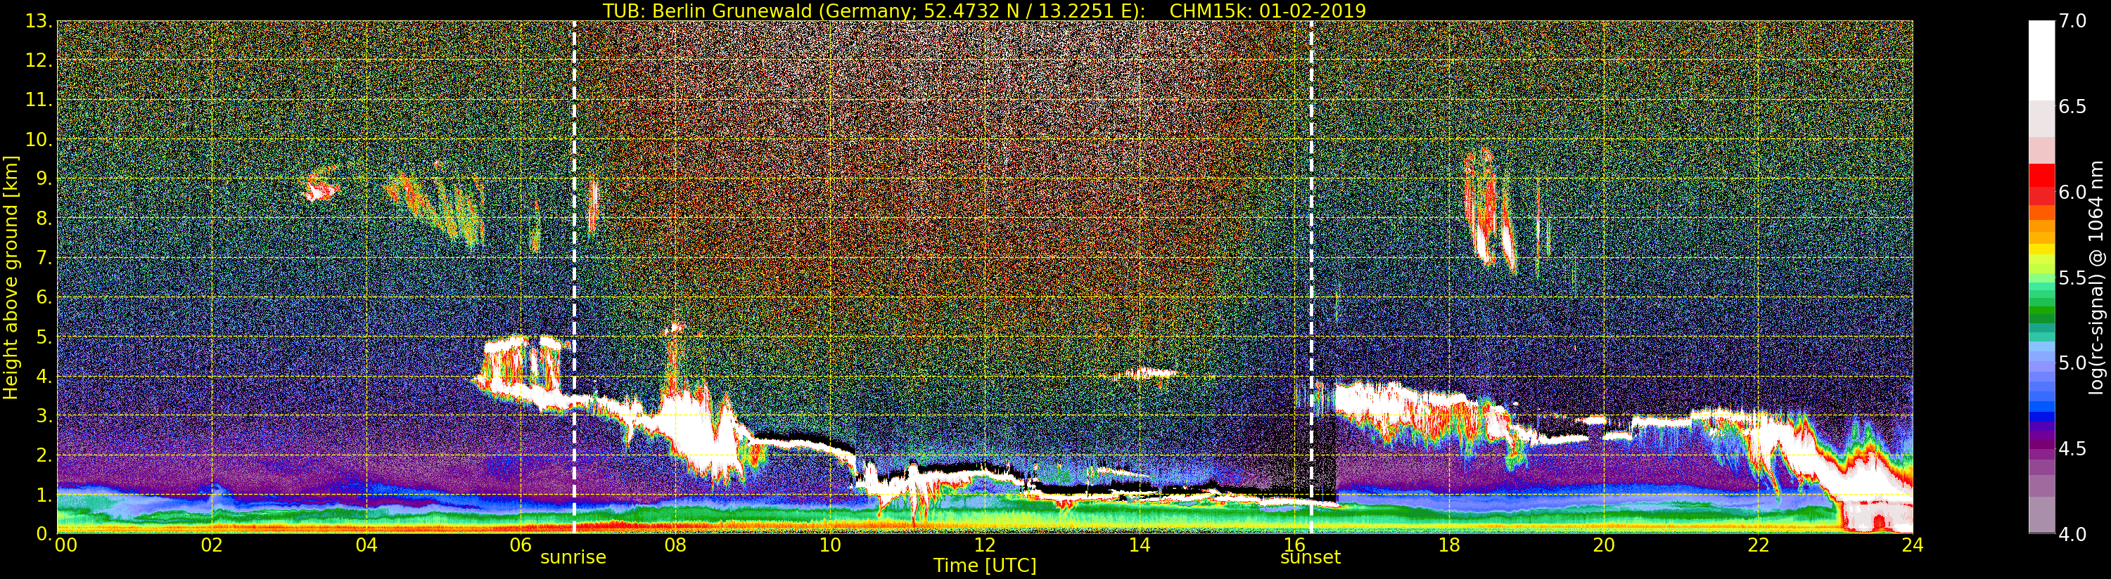The height and width of the screenshot is (579, 2111).
Task: Click time axis tick label '10'
Action: [x=830, y=545]
